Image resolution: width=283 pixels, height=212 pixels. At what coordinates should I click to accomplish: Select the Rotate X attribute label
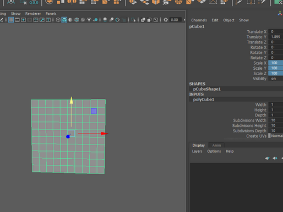coord(258,47)
